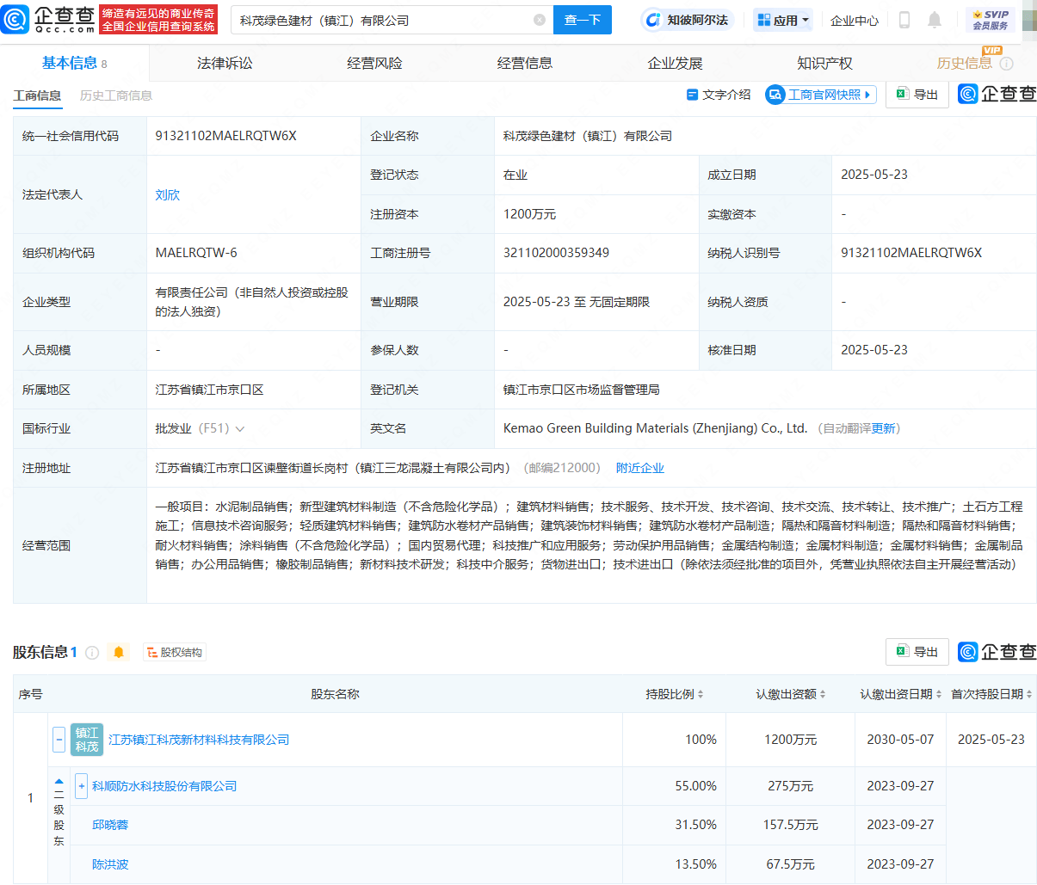Viewport: 1037px width, 885px height.
Task: Expand 科顺防水科技 shareholder row
Action: 82,786
